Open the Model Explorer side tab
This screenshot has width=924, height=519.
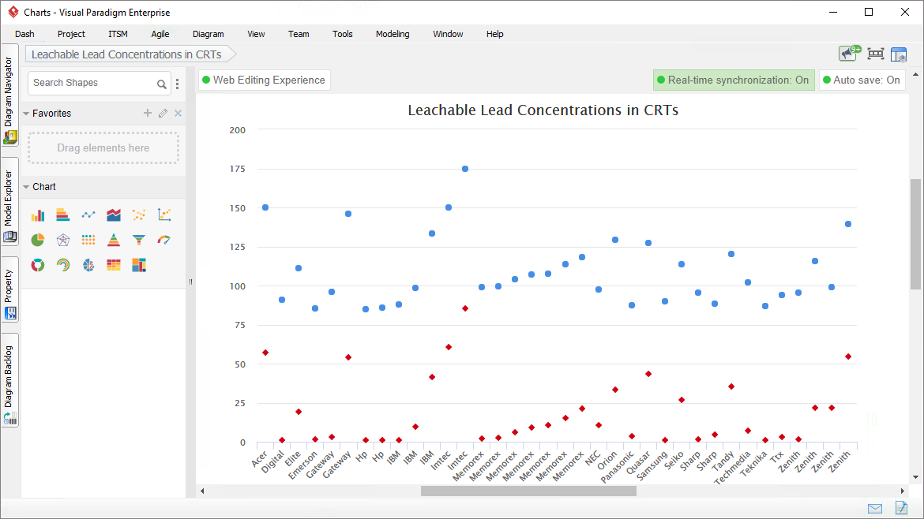(x=9, y=201)
